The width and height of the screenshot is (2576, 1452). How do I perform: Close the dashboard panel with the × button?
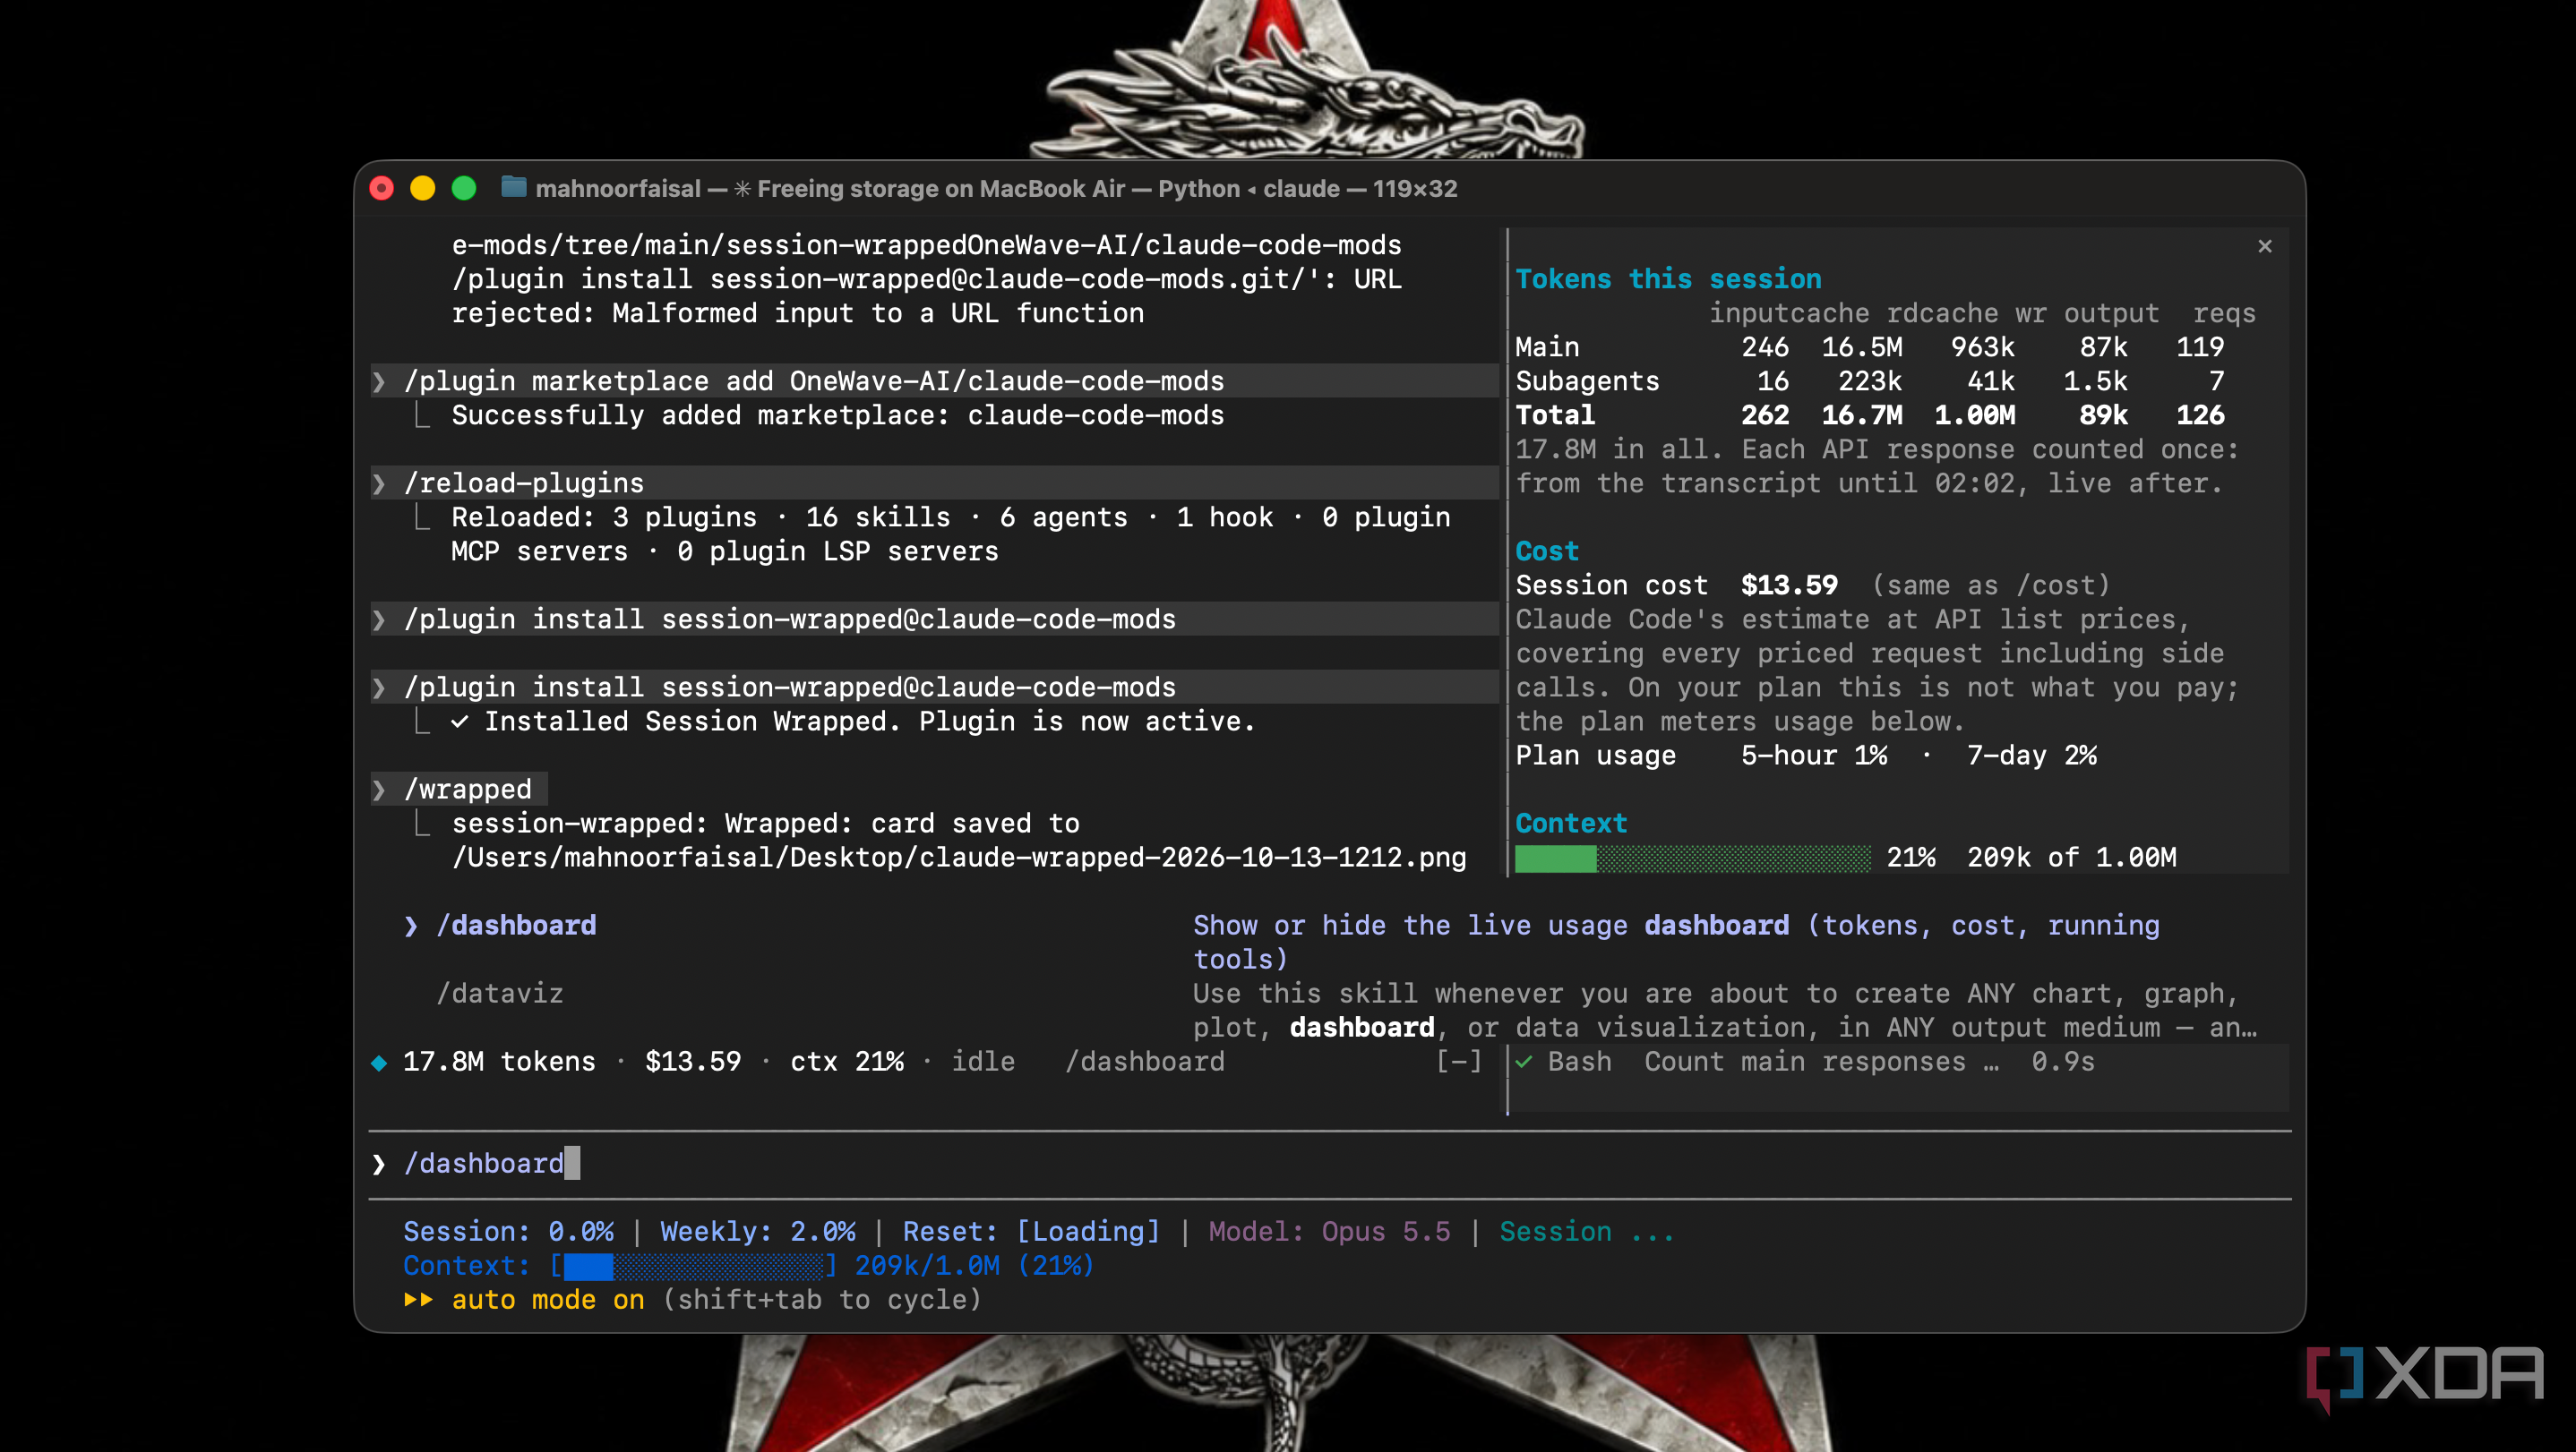[2264, 246]
